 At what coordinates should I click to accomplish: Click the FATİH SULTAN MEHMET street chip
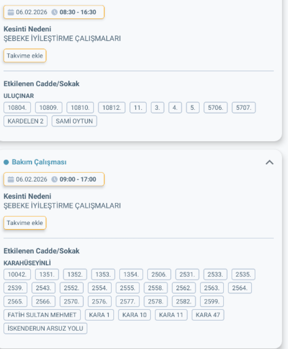pos(42,314)
